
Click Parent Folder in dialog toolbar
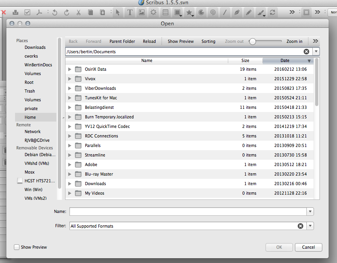122,41
